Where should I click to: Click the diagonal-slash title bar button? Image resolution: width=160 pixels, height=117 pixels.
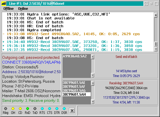point(146,4)
